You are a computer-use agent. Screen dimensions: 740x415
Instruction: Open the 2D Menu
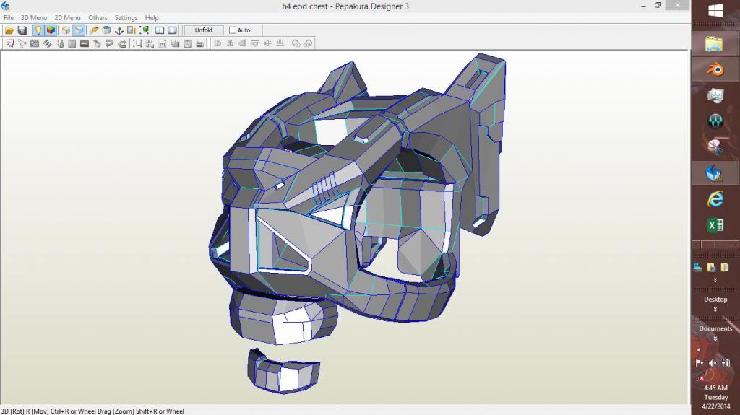tap(67, 17)
